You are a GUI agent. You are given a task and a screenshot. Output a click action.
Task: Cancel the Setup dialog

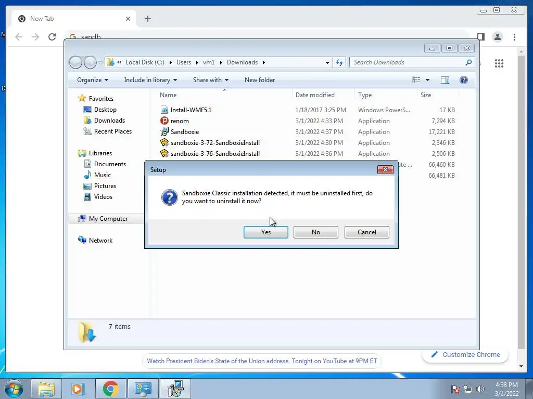pos(366,232)
